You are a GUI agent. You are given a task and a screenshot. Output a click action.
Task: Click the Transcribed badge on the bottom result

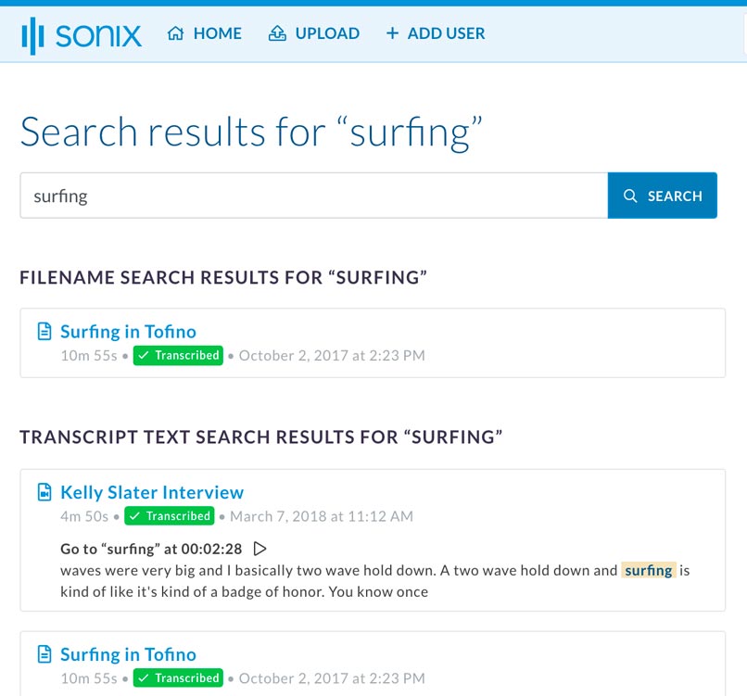click(178, 677)
